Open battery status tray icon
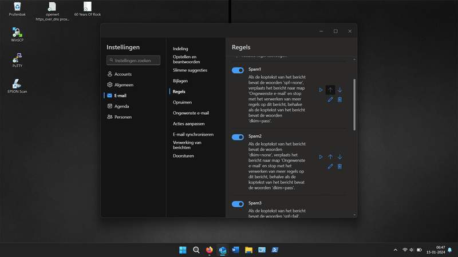This screenshot has width=458, height=257. click(x=419, y=250)
